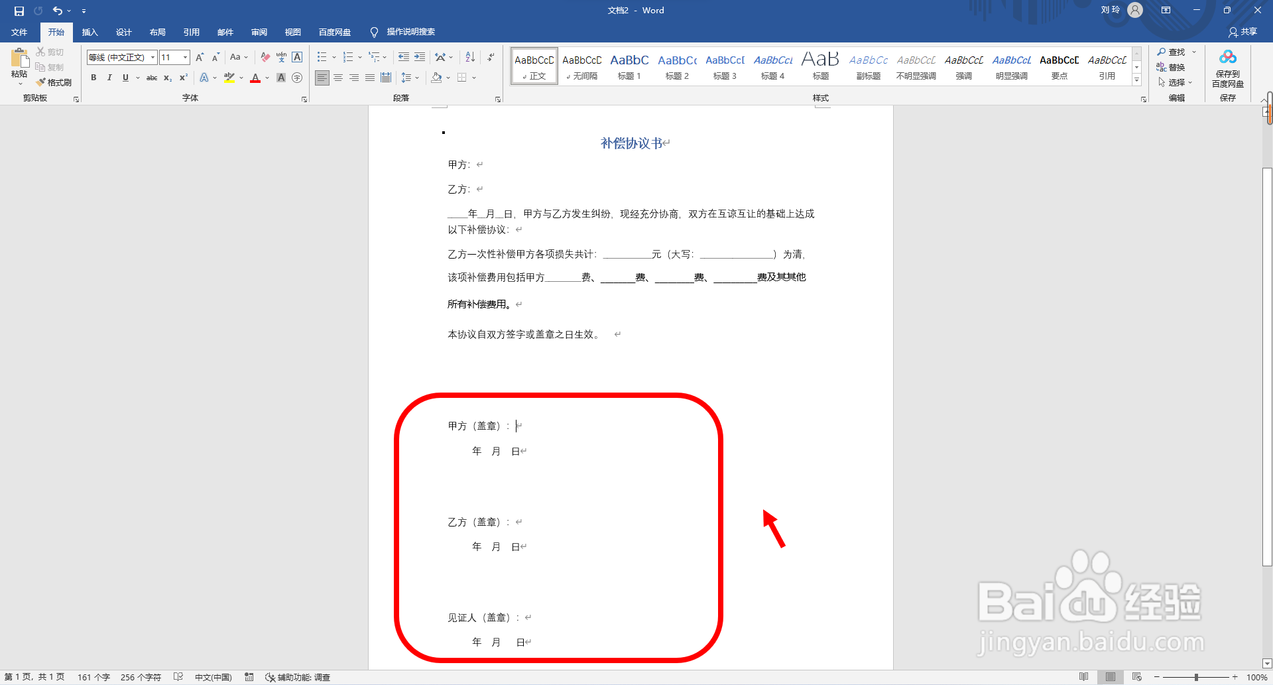Apply the No Spacing style
The height and width of the screenshot is (685, 1273).
tap(581, 66)
